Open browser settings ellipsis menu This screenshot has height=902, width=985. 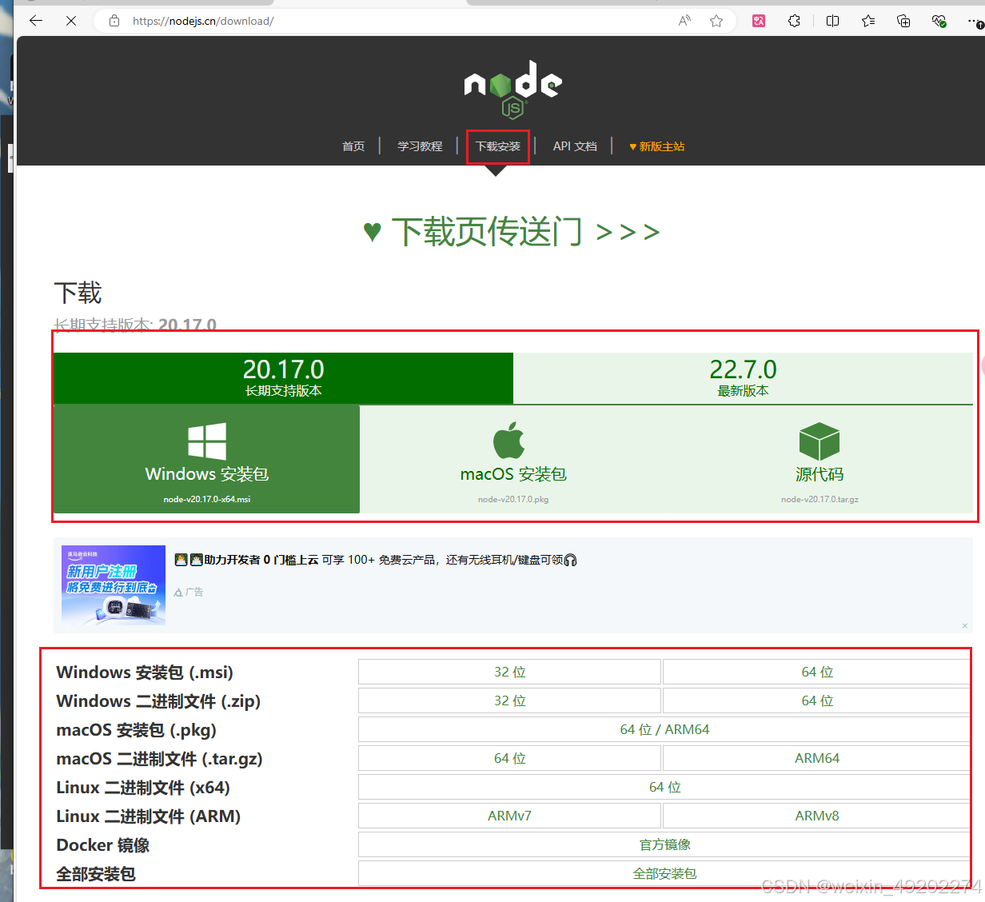coord(975,21)
